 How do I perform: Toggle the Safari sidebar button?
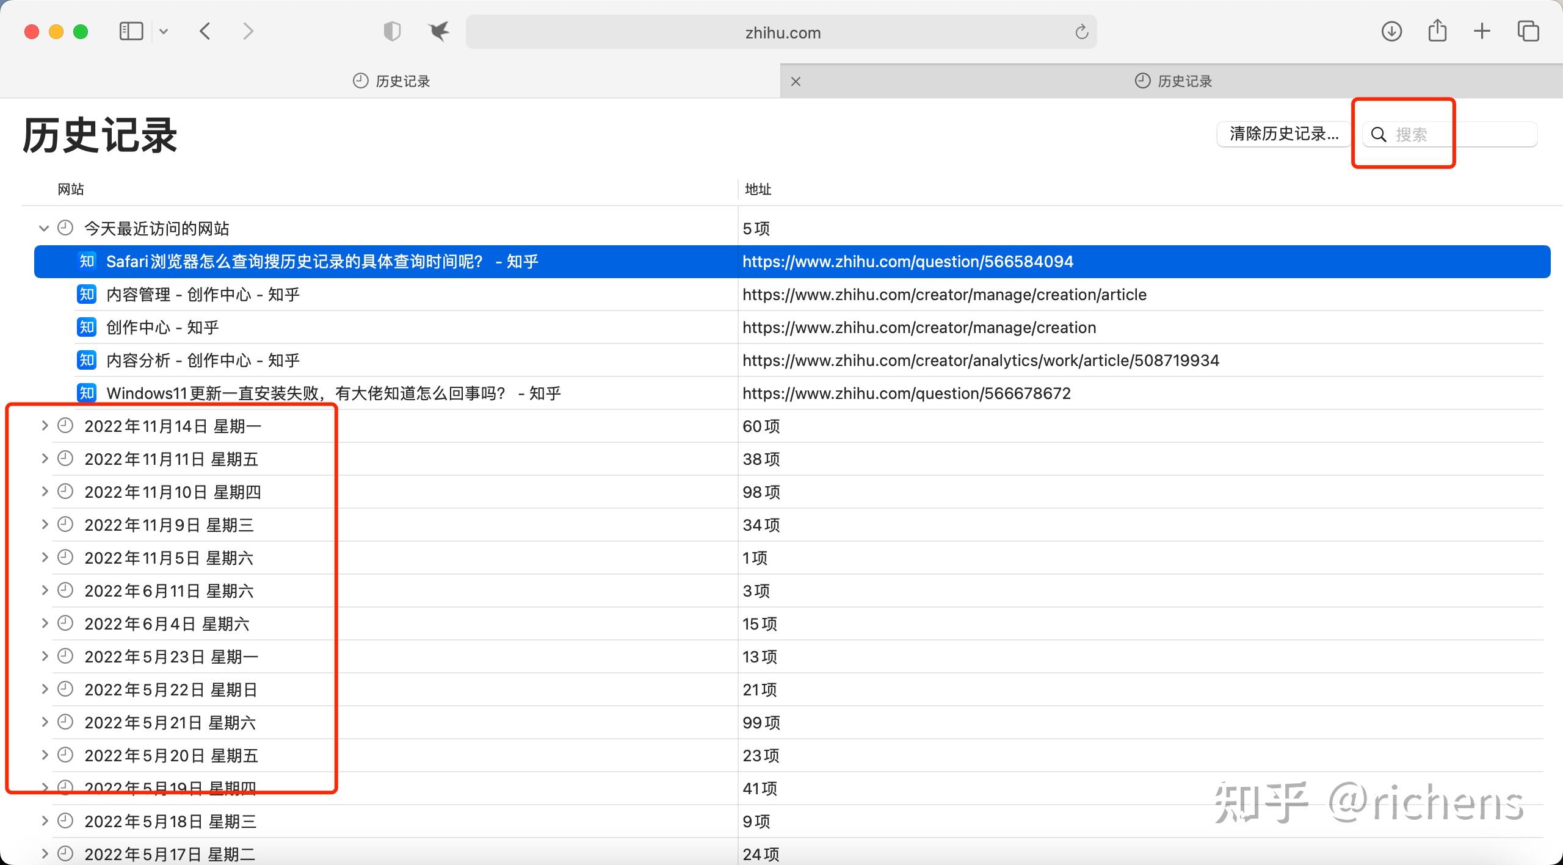click(131, 31)
